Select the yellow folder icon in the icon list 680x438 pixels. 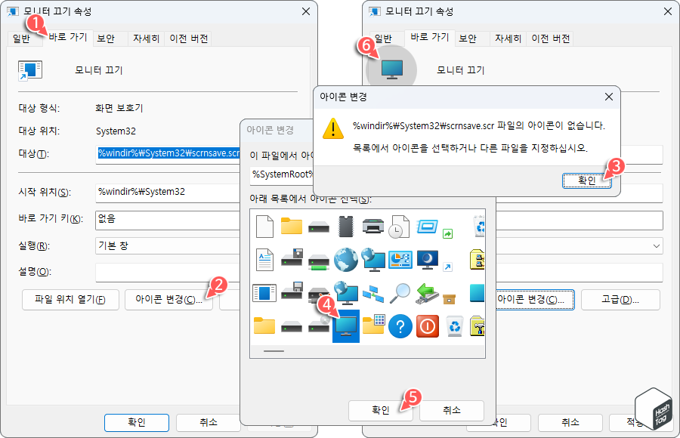(x=292, y=227)
